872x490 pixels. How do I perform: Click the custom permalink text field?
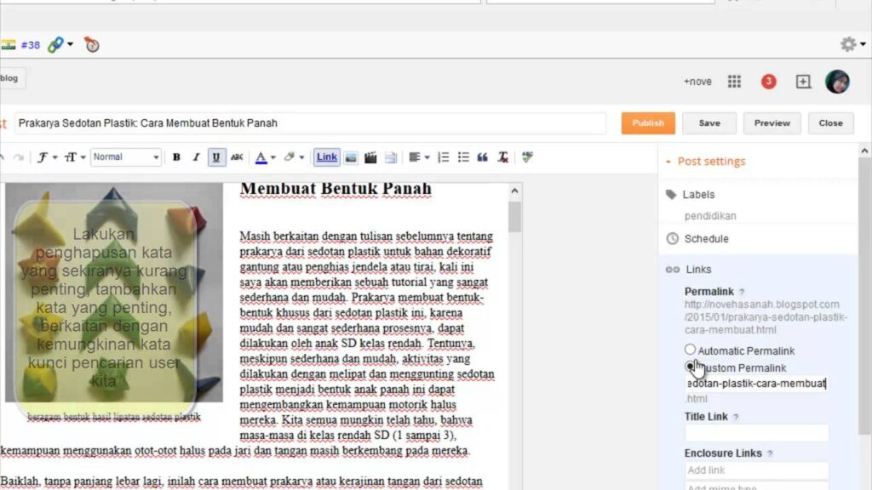pos(756,384)
